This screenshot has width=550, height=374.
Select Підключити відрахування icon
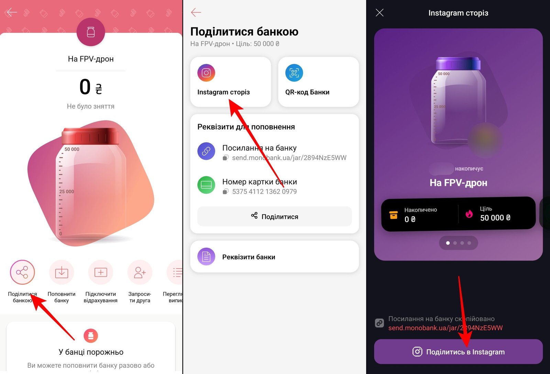pyautogui.click(x=101, y=272)
